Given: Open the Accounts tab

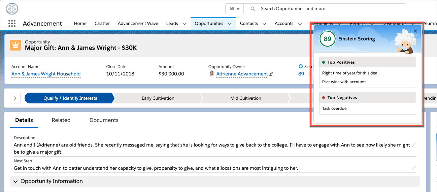Looking at the screenshot, I should (x=284, y=23).
